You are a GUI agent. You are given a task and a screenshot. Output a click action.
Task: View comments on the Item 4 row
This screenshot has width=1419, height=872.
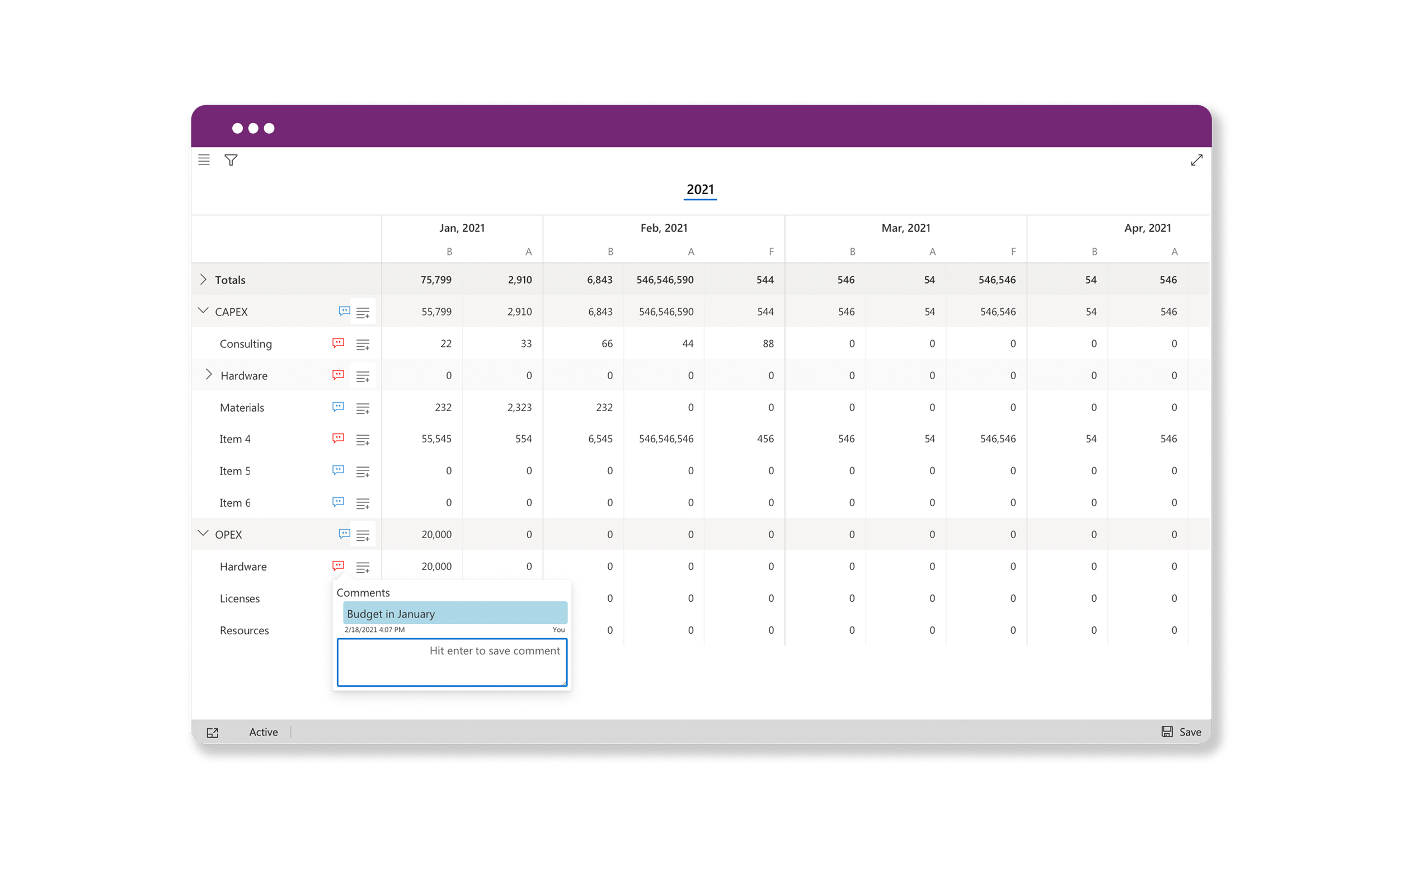[337, 439]
